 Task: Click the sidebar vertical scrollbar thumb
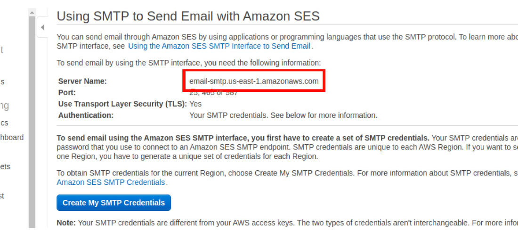(x=32, y=122)
